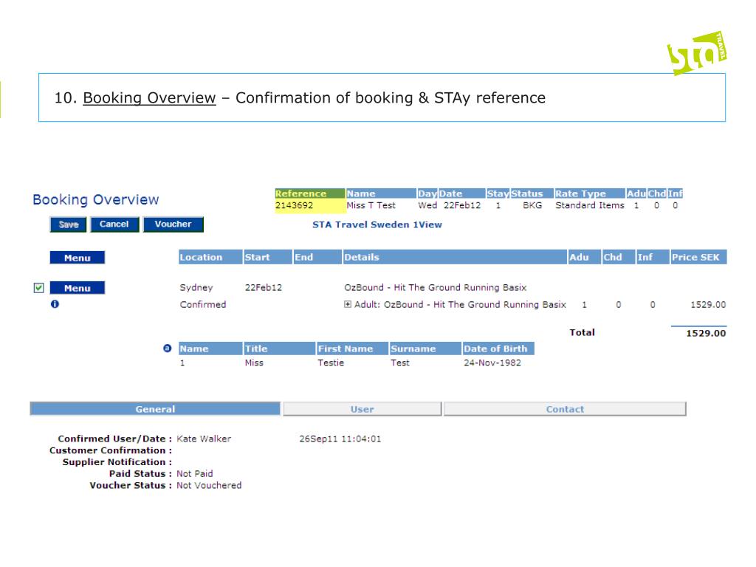Click the Details column header
Screen dimensions: 756x567
[455, 257]
